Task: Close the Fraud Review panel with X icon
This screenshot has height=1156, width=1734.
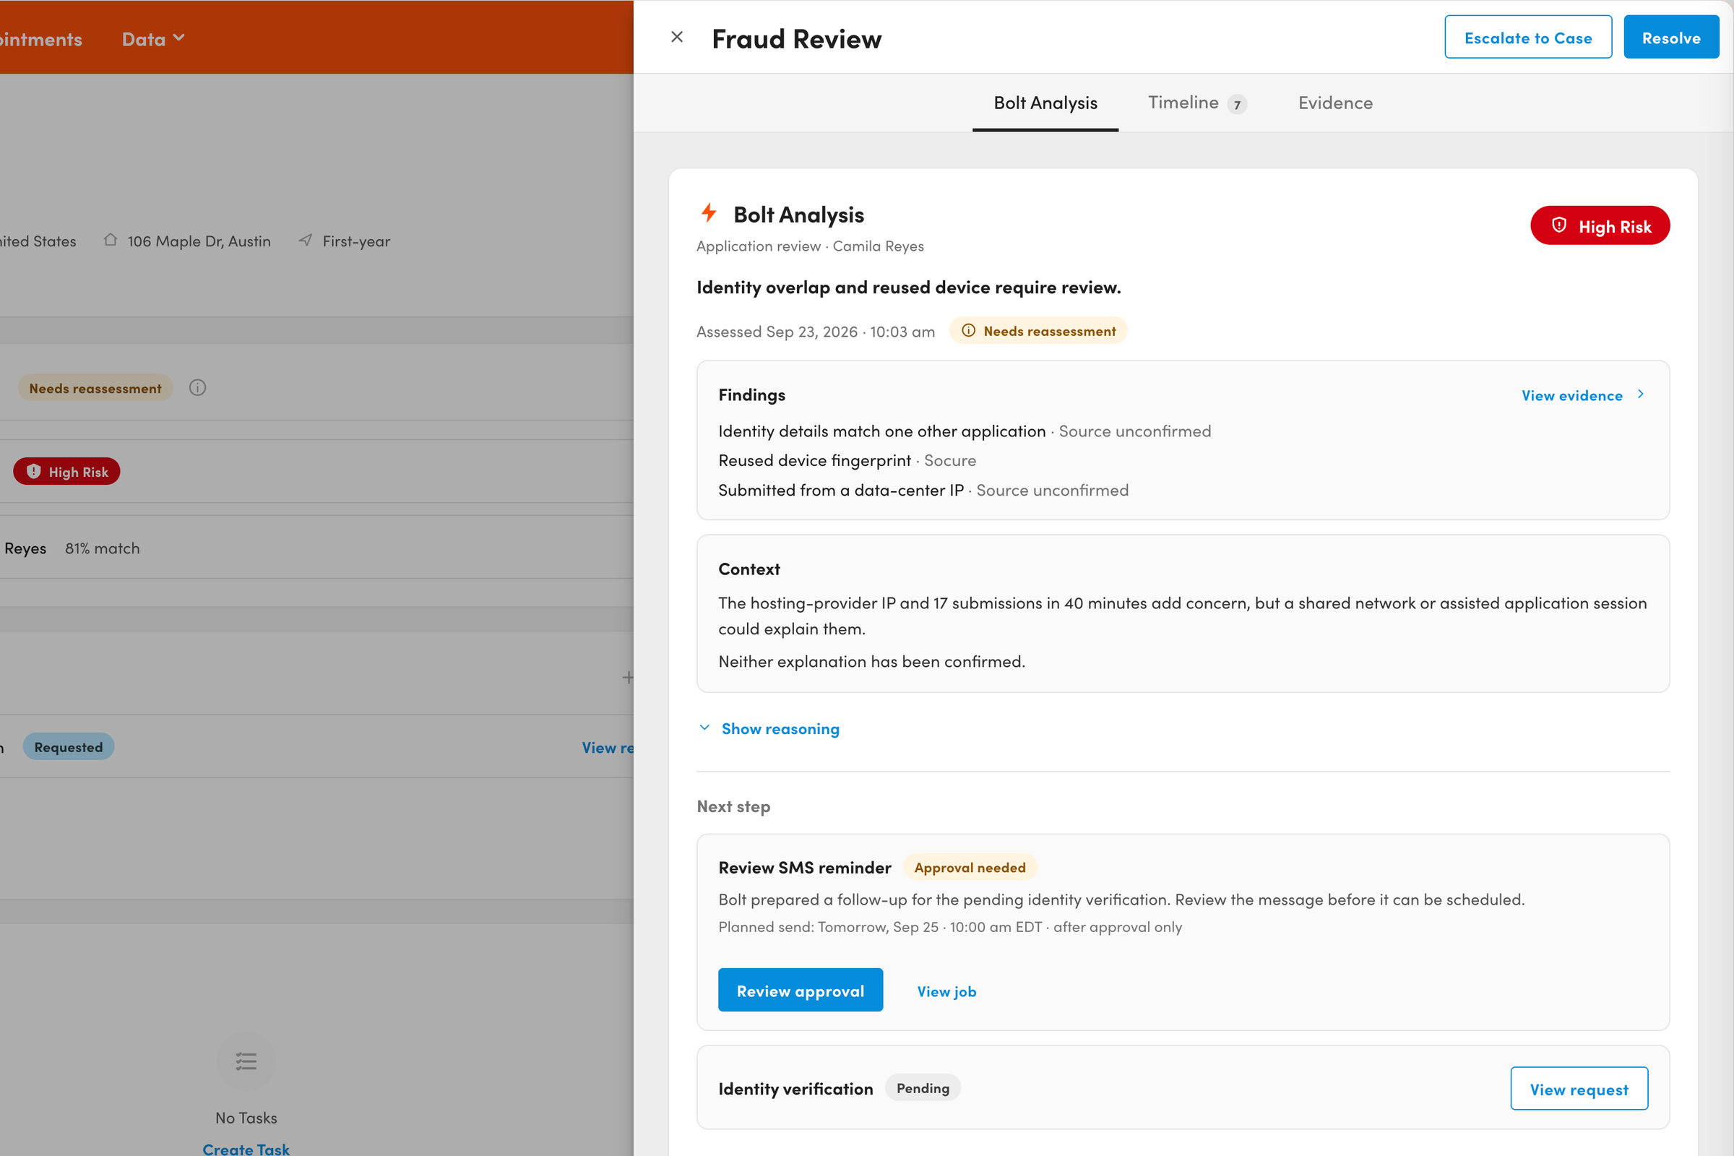Action: (x=677, y=37)
